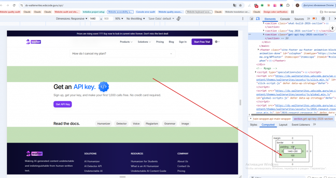
Task: Switch to the Sources tab
Action: click(299, 19)
